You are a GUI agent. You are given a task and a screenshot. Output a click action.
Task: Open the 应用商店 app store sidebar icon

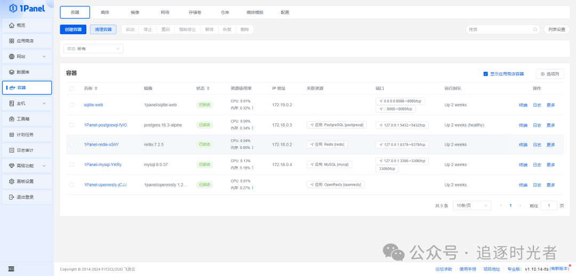12,41
